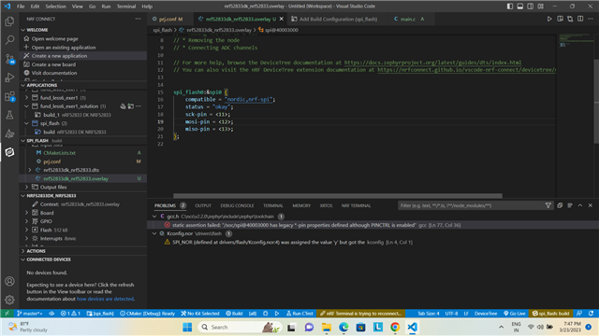Viewport: 599px width, 336px height.
Task: Split the editor right
Action: coord(580,19)
